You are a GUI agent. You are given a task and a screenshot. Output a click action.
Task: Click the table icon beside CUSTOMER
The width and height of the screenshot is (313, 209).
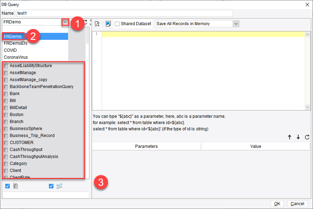click(x=5, y=142)
